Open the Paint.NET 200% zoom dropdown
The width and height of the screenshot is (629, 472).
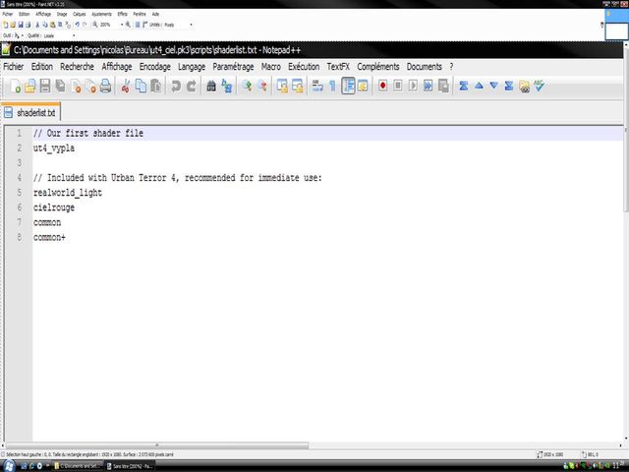122,25
